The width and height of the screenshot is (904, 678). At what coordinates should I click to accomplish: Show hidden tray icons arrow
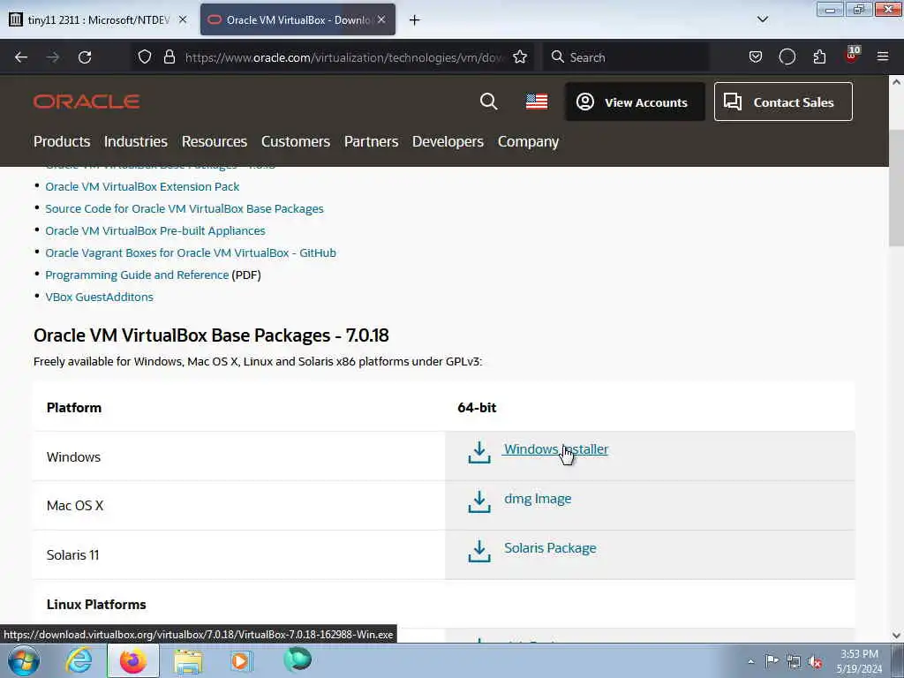pos(750,661)
